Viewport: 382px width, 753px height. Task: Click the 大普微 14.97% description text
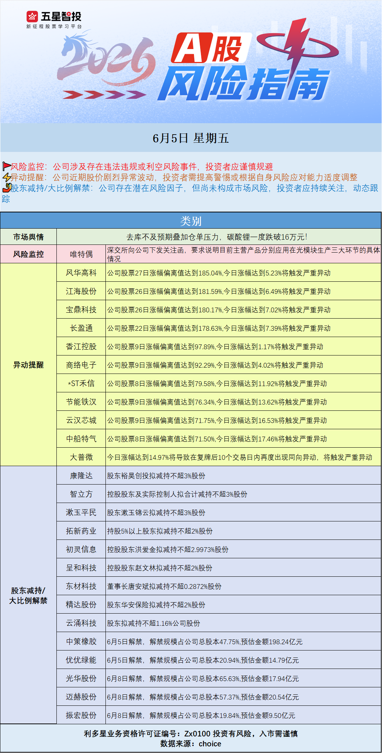point(240,457)
